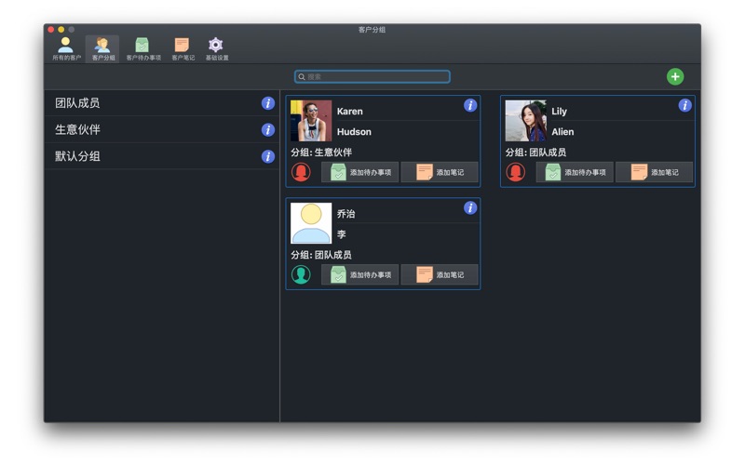Viewport: 745px width, 465px height.
Task: Click 分组: 团队成员 label on Lily's card
Action: [536, 153]
